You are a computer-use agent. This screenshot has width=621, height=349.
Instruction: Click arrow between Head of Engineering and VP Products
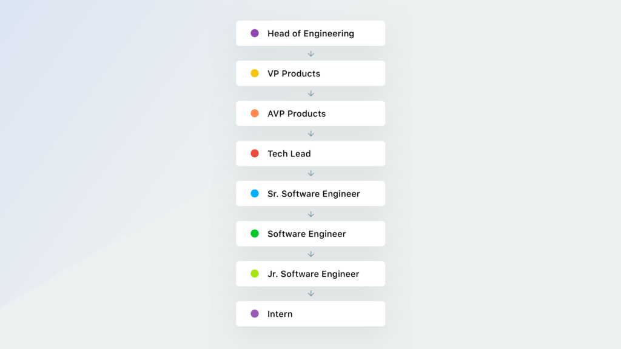pos(311,53)
